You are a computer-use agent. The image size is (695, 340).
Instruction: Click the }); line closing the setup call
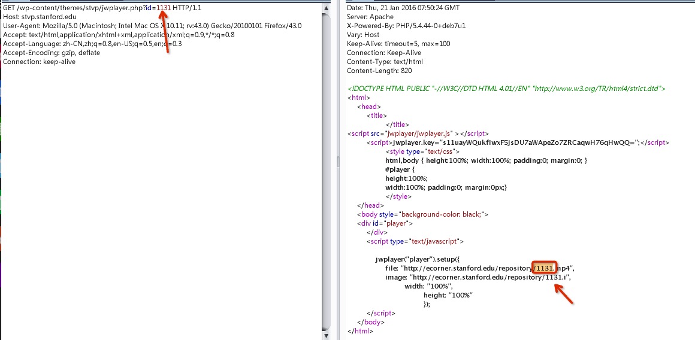(427, 304)
